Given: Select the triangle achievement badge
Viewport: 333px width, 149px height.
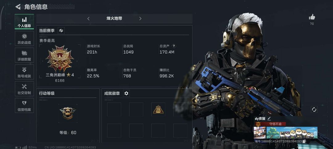Looking at the screenshot, I should pos(158,109).
